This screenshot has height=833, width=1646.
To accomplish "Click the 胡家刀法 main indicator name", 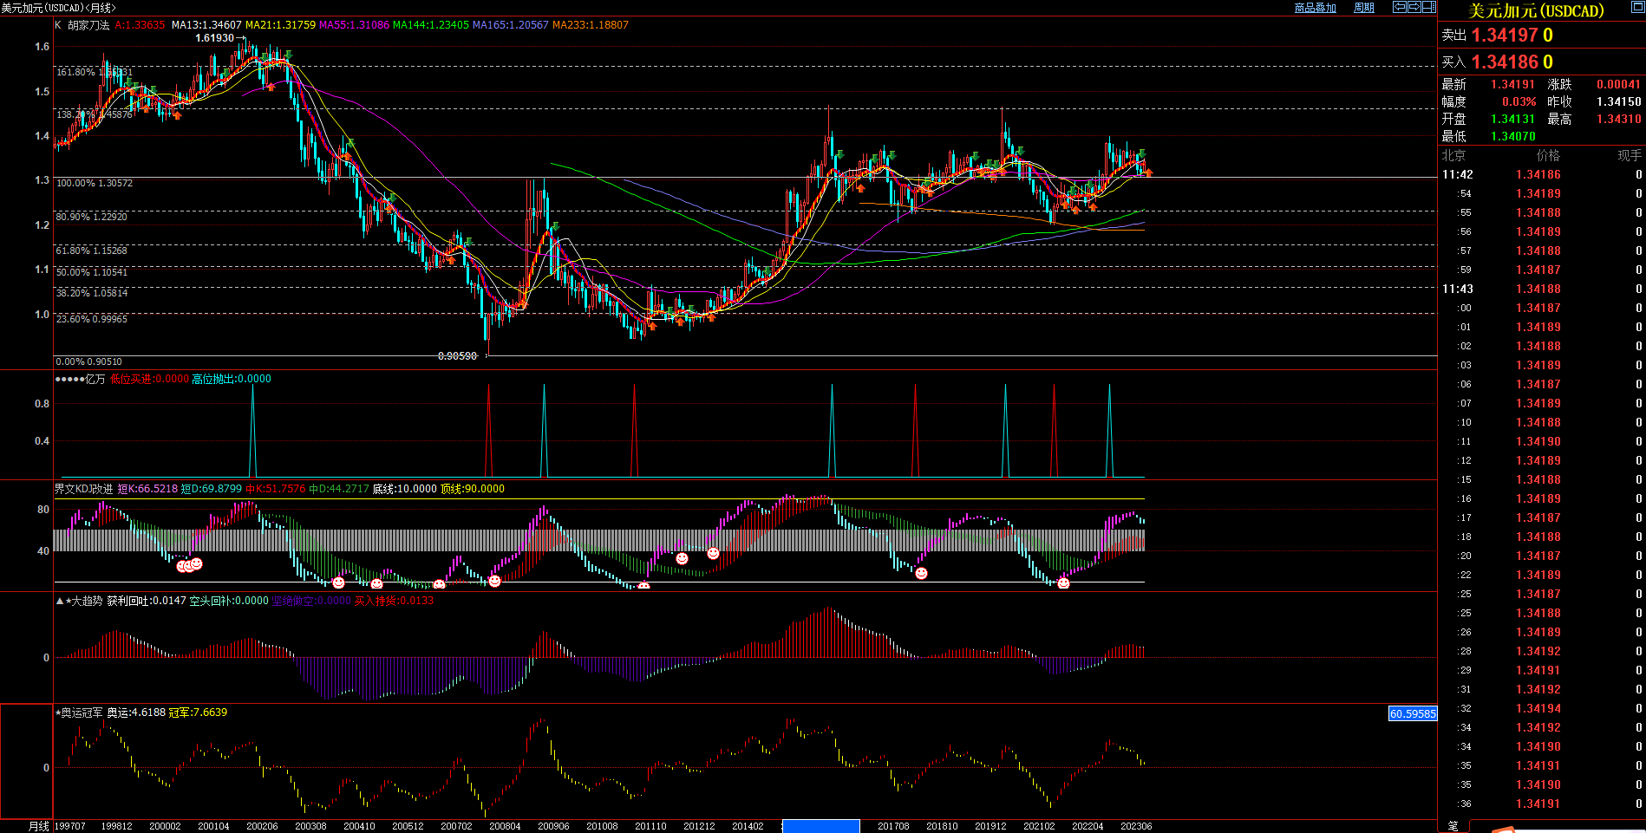I will click(x=88, y=25).
